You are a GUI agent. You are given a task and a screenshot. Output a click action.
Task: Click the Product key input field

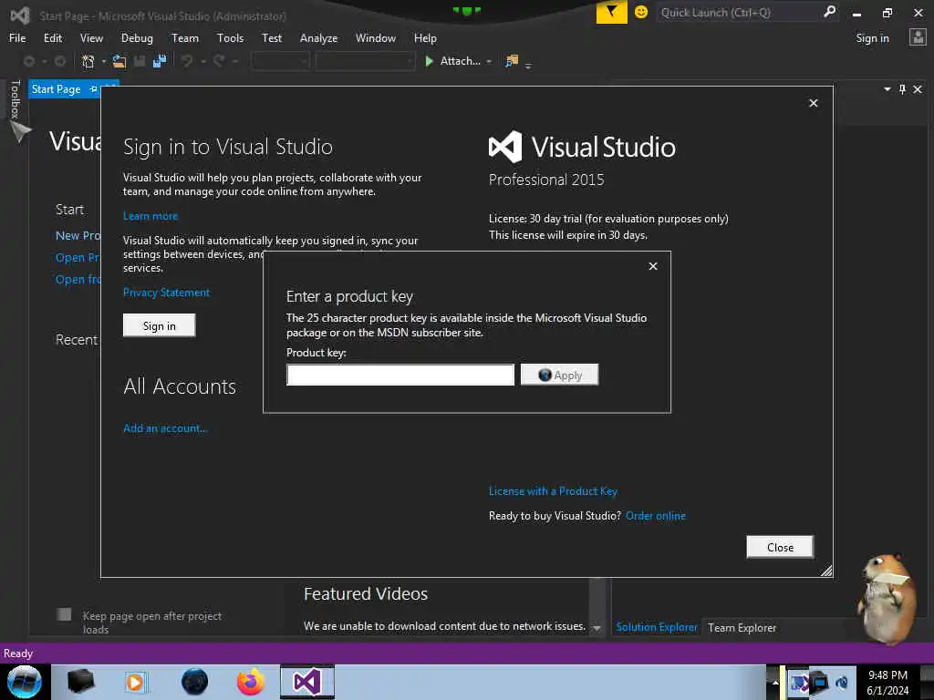point(400,375)
